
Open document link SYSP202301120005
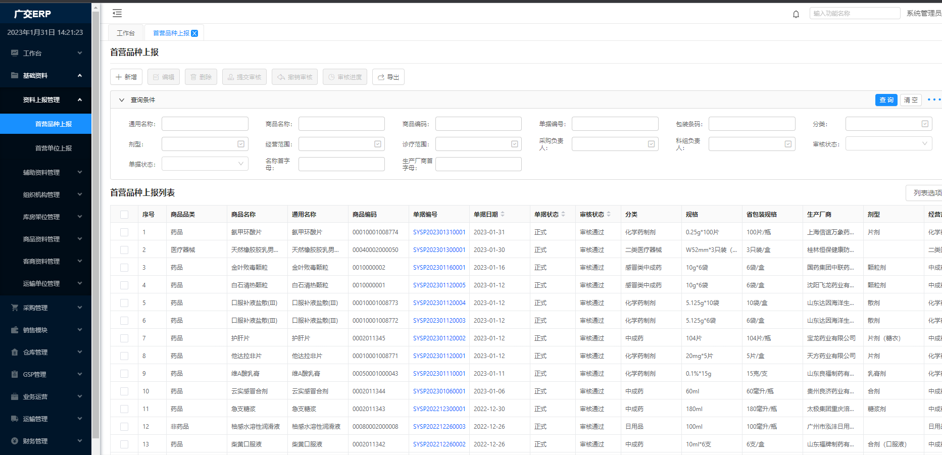[x=439, y=285]
